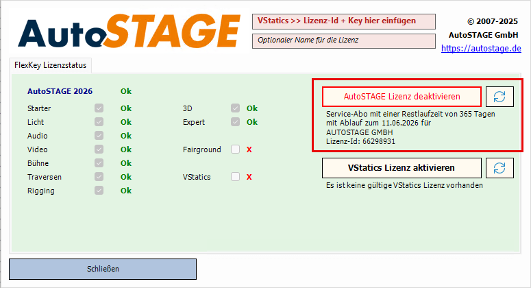The width and height of the screenshot is (531, 288).
Task: Toggle the 3D checkbox
Action: tap(236, 108)
